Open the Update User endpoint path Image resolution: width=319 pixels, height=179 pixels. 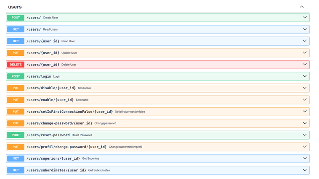point(43,53)
